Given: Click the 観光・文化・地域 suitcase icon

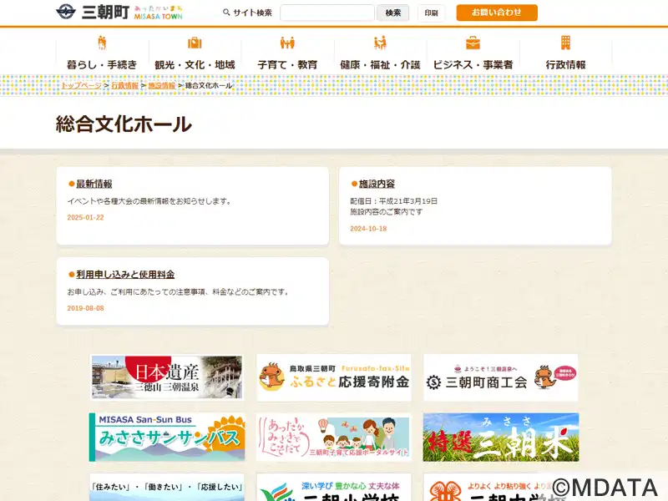Looking at the screenshot, I should pyautogui.click(x=195, y=43).
